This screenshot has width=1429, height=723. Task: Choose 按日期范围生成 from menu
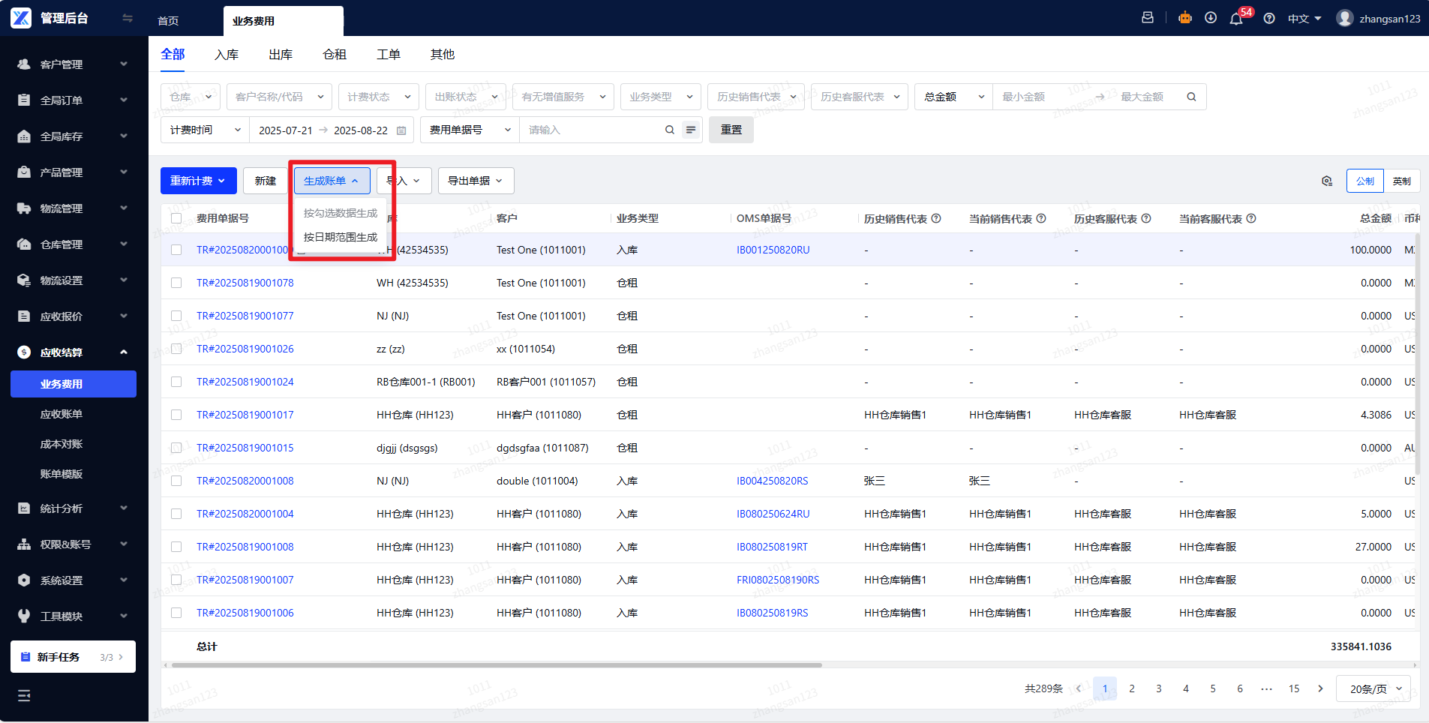[341, 237]
